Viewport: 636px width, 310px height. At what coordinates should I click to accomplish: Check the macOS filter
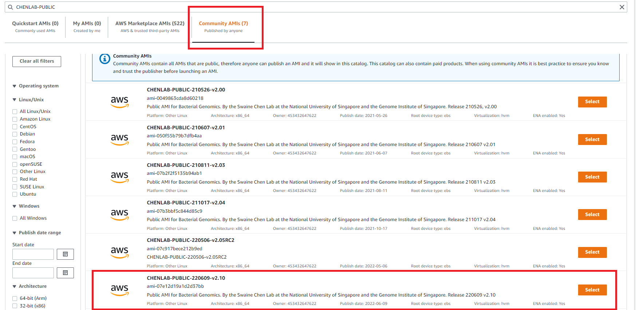[x=15, y=157]
